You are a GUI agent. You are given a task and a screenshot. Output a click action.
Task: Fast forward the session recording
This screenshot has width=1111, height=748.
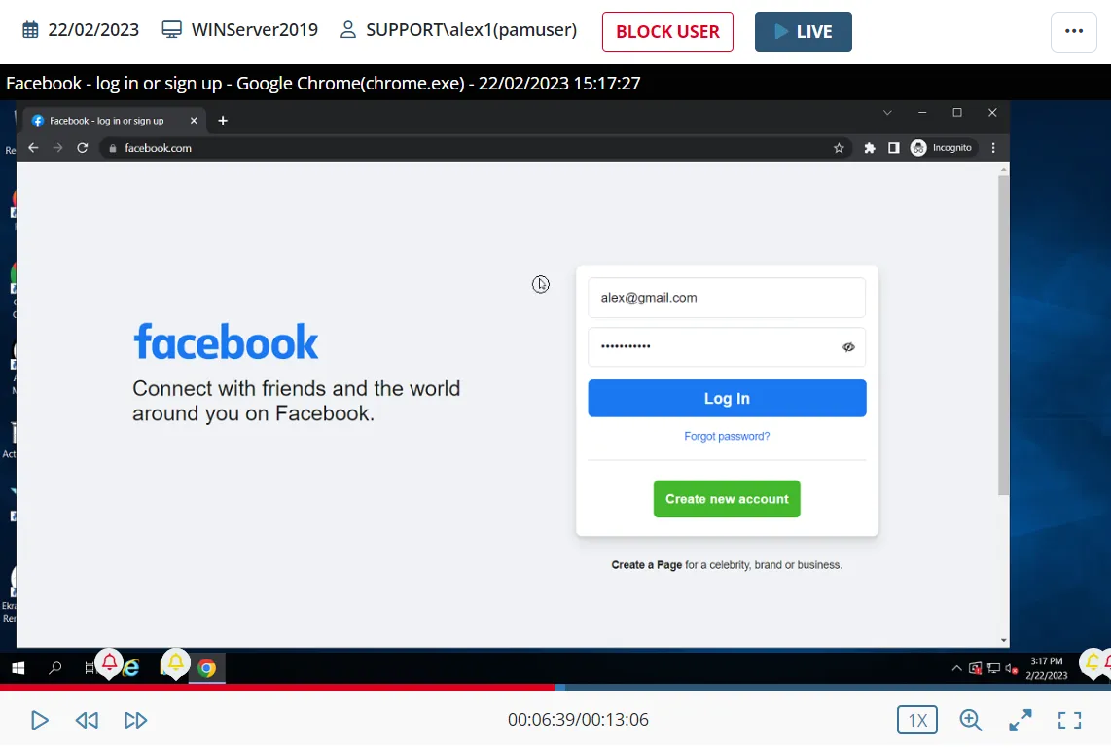click(135, 720)
